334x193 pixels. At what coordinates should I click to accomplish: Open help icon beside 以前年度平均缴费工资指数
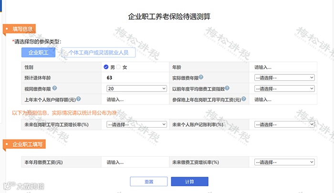(x=227, y=88)
